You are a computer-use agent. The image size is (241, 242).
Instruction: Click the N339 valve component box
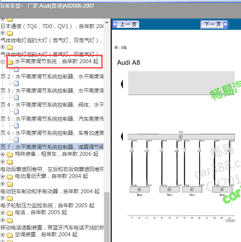(222, 189)
